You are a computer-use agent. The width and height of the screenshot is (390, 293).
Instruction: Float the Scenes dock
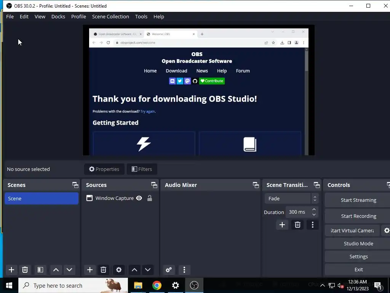click(x=75, y=185)
